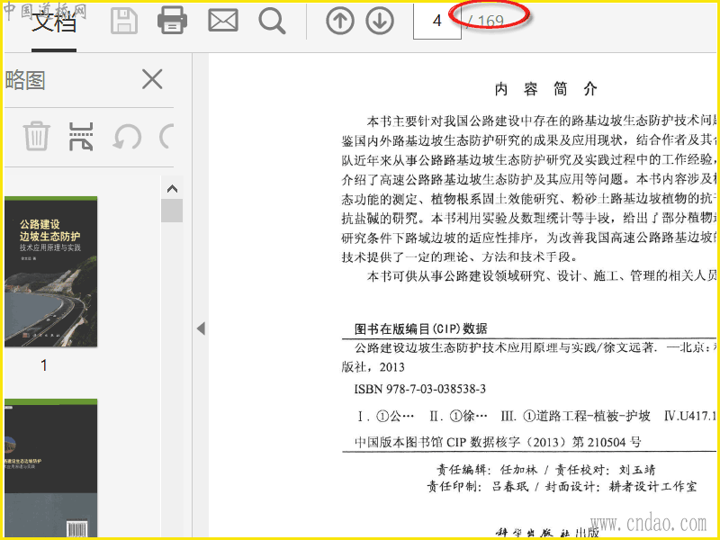The width and height of the screenshot is (720, 540).
Task: Click the page number input field
Action: coord(436,21)
